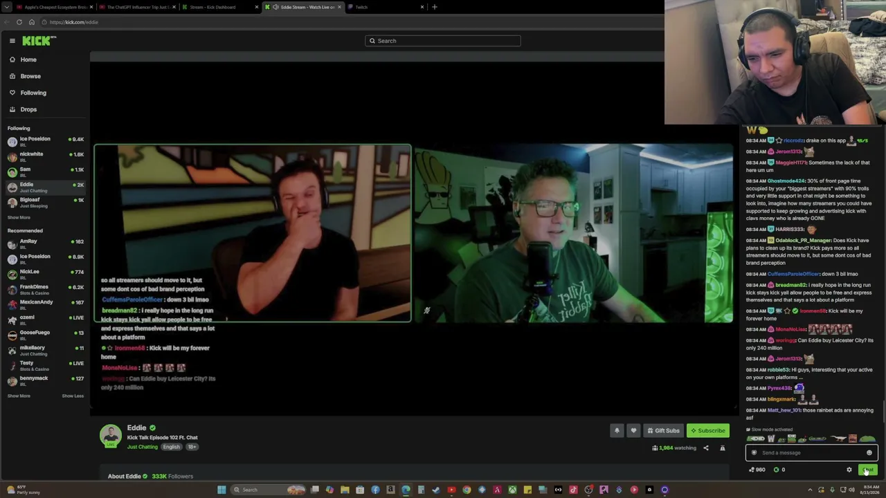886x498 pixels.
Task: Open the emoji picker in chat
Action: (869, 453)
